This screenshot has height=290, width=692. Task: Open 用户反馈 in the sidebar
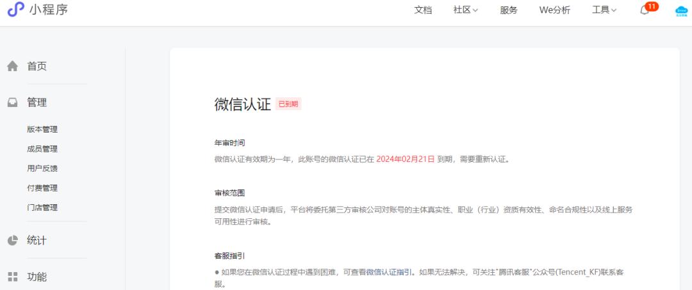(x=42, y=168)
